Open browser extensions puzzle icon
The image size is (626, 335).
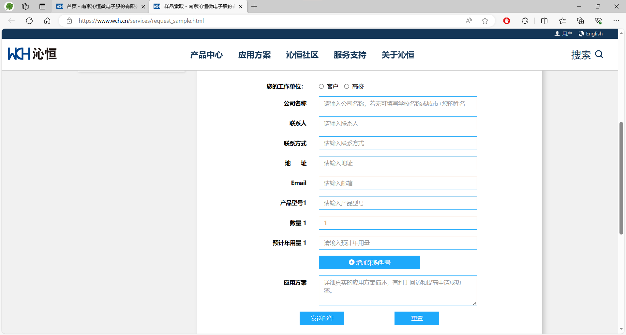525,21
